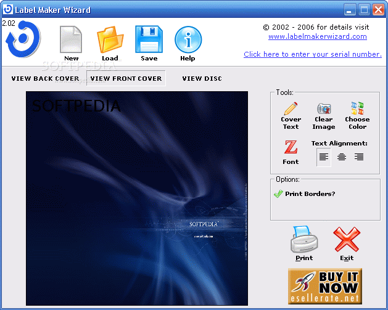Set text alignment to right
The height and width of the screenshot is (310, 388).
[x=359, y=157]
